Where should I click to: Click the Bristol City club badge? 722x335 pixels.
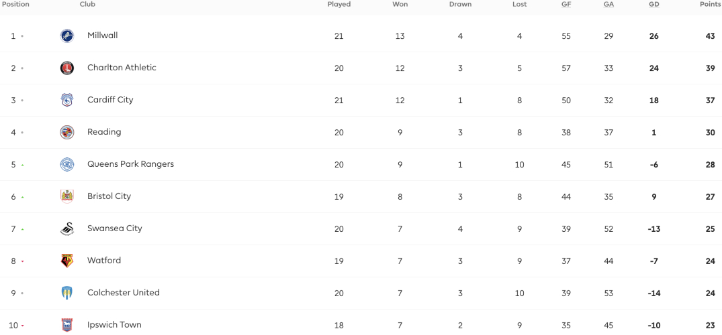click(x=67, y=197)
